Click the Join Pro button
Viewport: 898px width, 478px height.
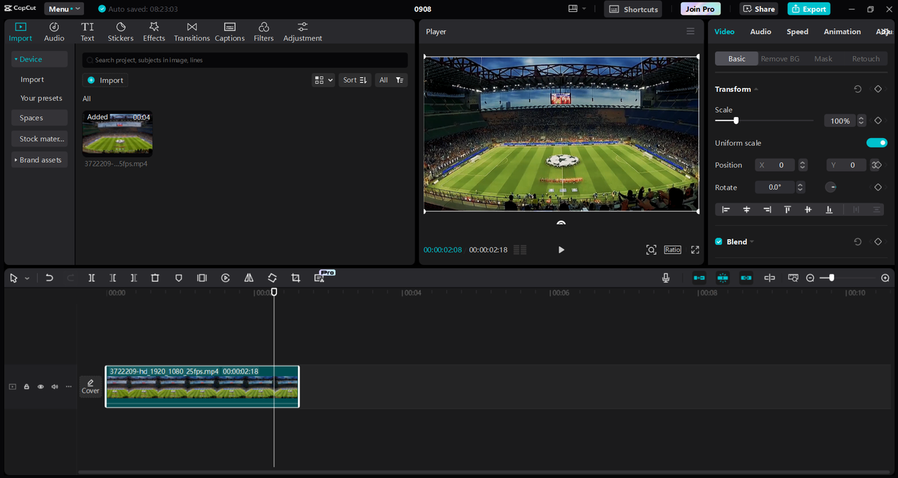pyautogui.click(x=700, y=9)
